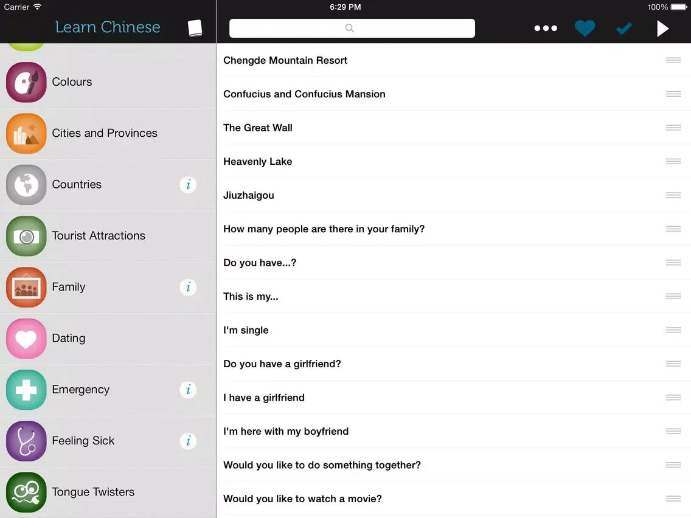691x518 pixels.
Task: Tap the phrase "Do you have a girlfriend?"
Action: [282, 364]
